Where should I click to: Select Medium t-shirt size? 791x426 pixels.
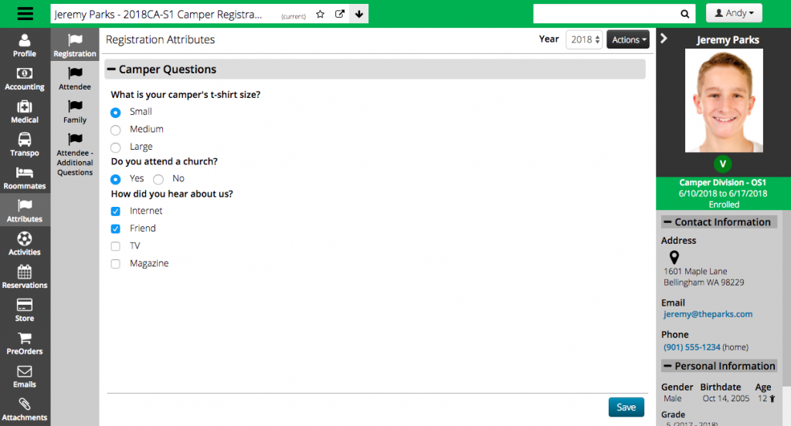point(116,130)
